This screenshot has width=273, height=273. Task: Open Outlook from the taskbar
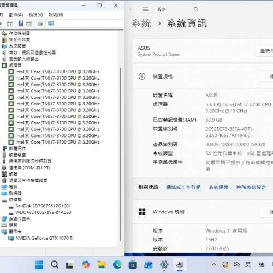coord(149,265)
